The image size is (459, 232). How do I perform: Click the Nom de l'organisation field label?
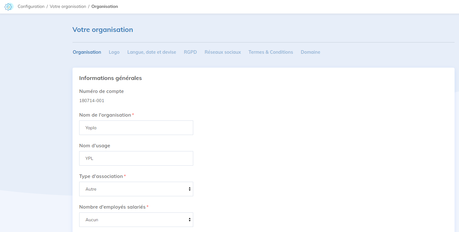coord(105,115)
